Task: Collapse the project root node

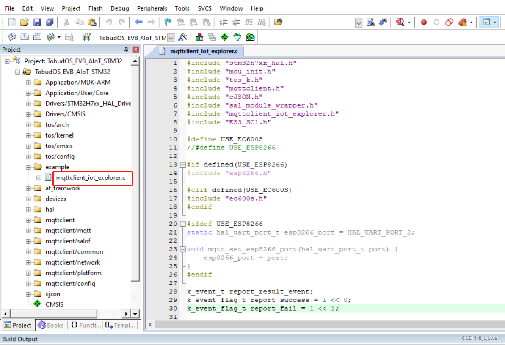Action: (7, 61)
